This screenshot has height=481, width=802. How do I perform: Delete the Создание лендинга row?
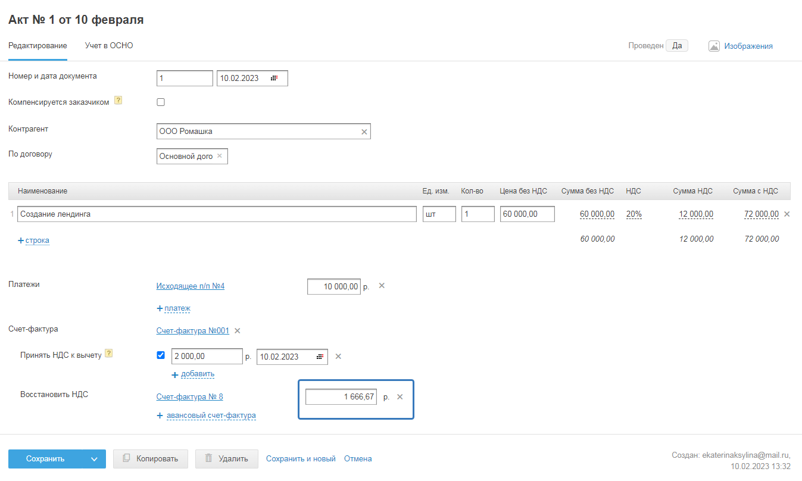[x=787, y=214]
